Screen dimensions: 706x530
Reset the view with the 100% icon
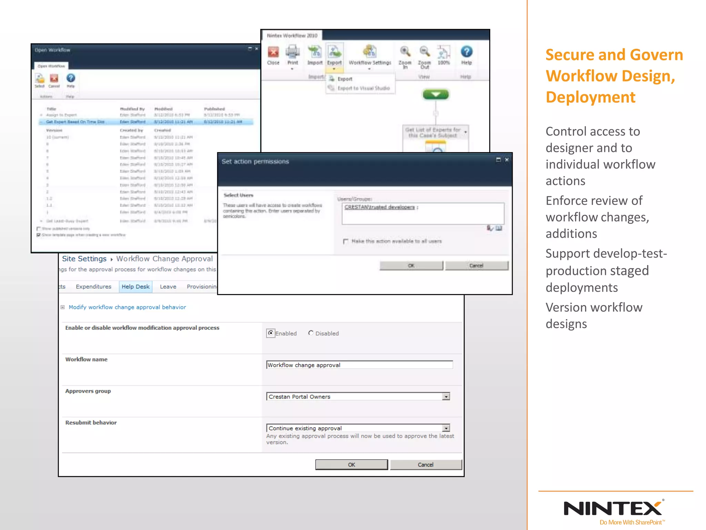pyautogui.click(x=443, y=52)
